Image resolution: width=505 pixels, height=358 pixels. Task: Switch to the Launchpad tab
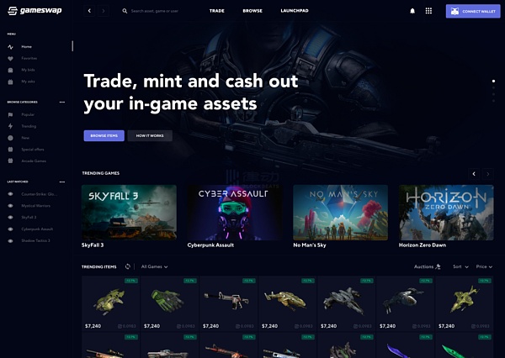pos(295,11)
